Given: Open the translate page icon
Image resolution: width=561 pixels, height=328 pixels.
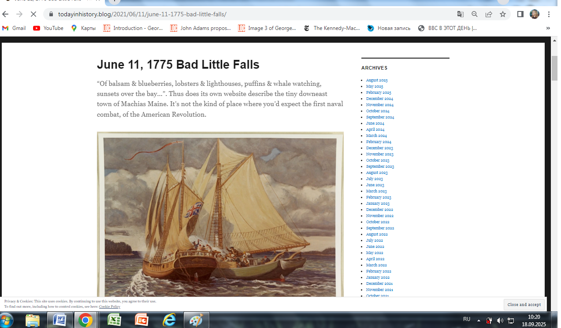Looking at the screenshot, I should 461,14.
